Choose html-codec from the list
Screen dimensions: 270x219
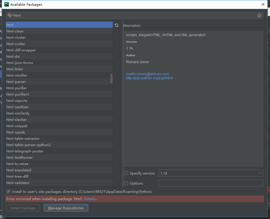coord(59,44)
